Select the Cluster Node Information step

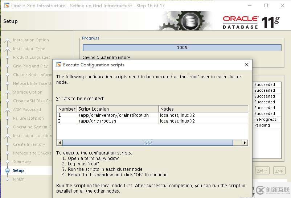point(33,75)
